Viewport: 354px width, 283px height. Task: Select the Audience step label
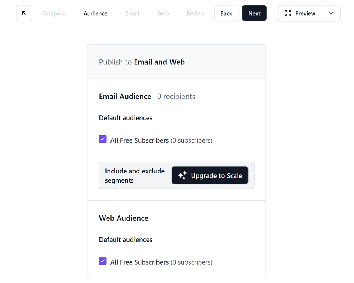tap(95, 13)
